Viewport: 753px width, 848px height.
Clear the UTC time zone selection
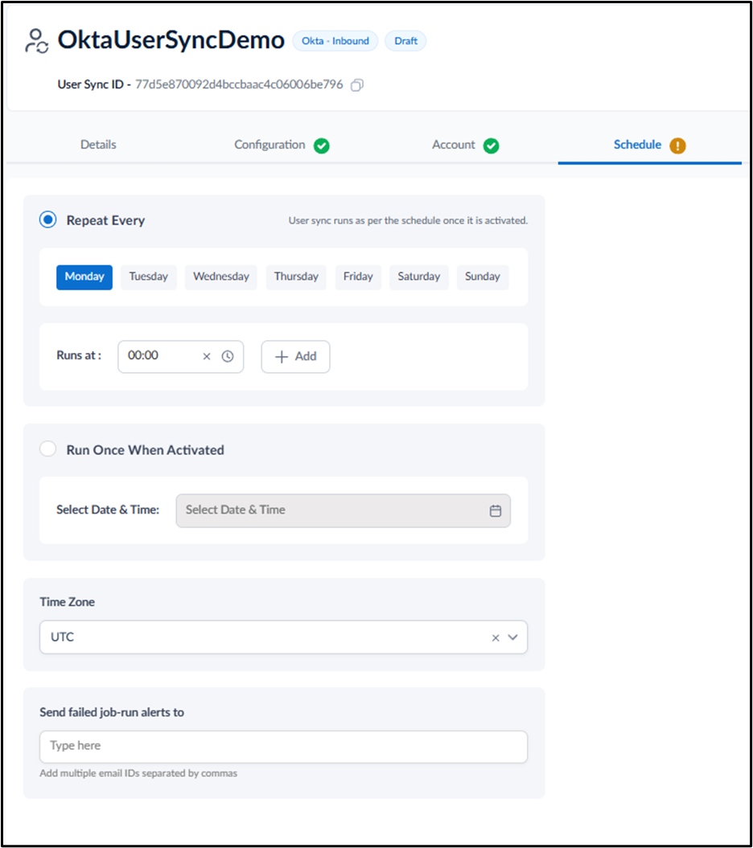tap(496, 638)
